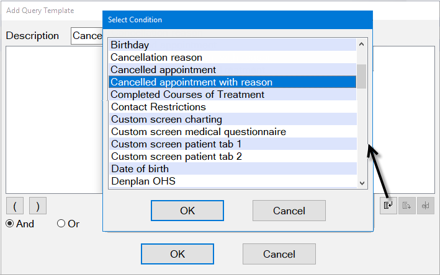Select 'Cancelled appointment with reason' row
440x275 pixels.
(232, 82)
